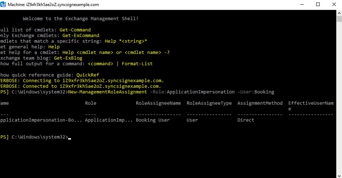The image size is (342, 178).
Task: Click the 'EffectiveUserName' column header
Action: (x=311, y=106)
